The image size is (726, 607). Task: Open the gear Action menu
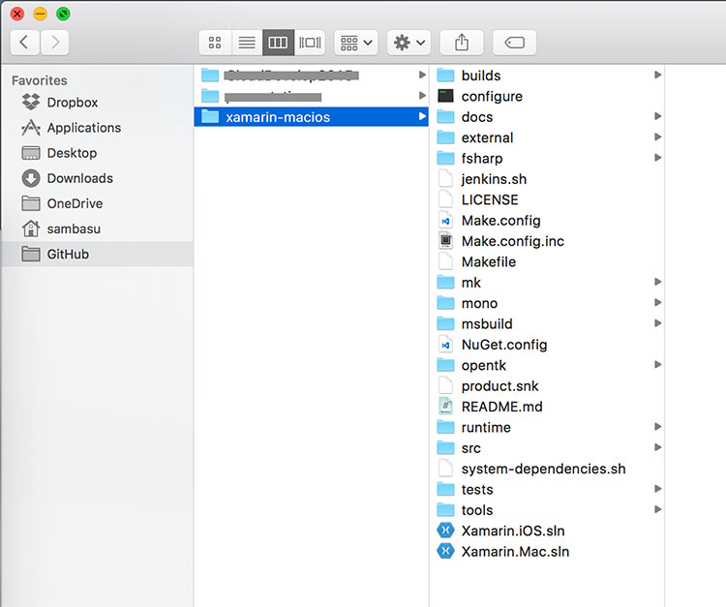pos(408,43)
